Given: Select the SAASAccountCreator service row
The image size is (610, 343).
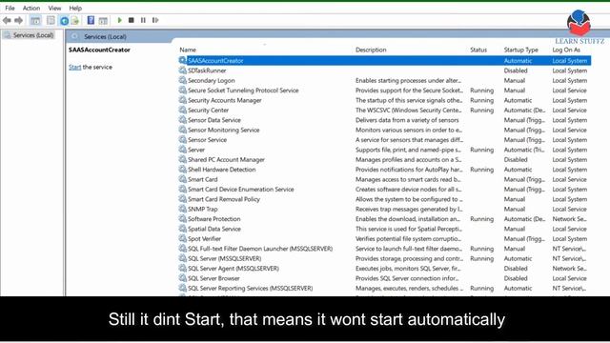Looking at the screenshot, I should [384, 61].
